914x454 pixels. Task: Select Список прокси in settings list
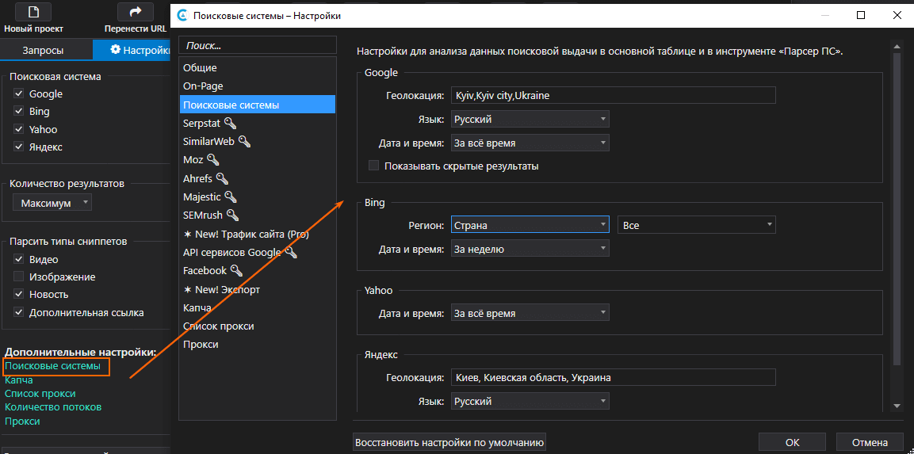click(x=258, y=326)
